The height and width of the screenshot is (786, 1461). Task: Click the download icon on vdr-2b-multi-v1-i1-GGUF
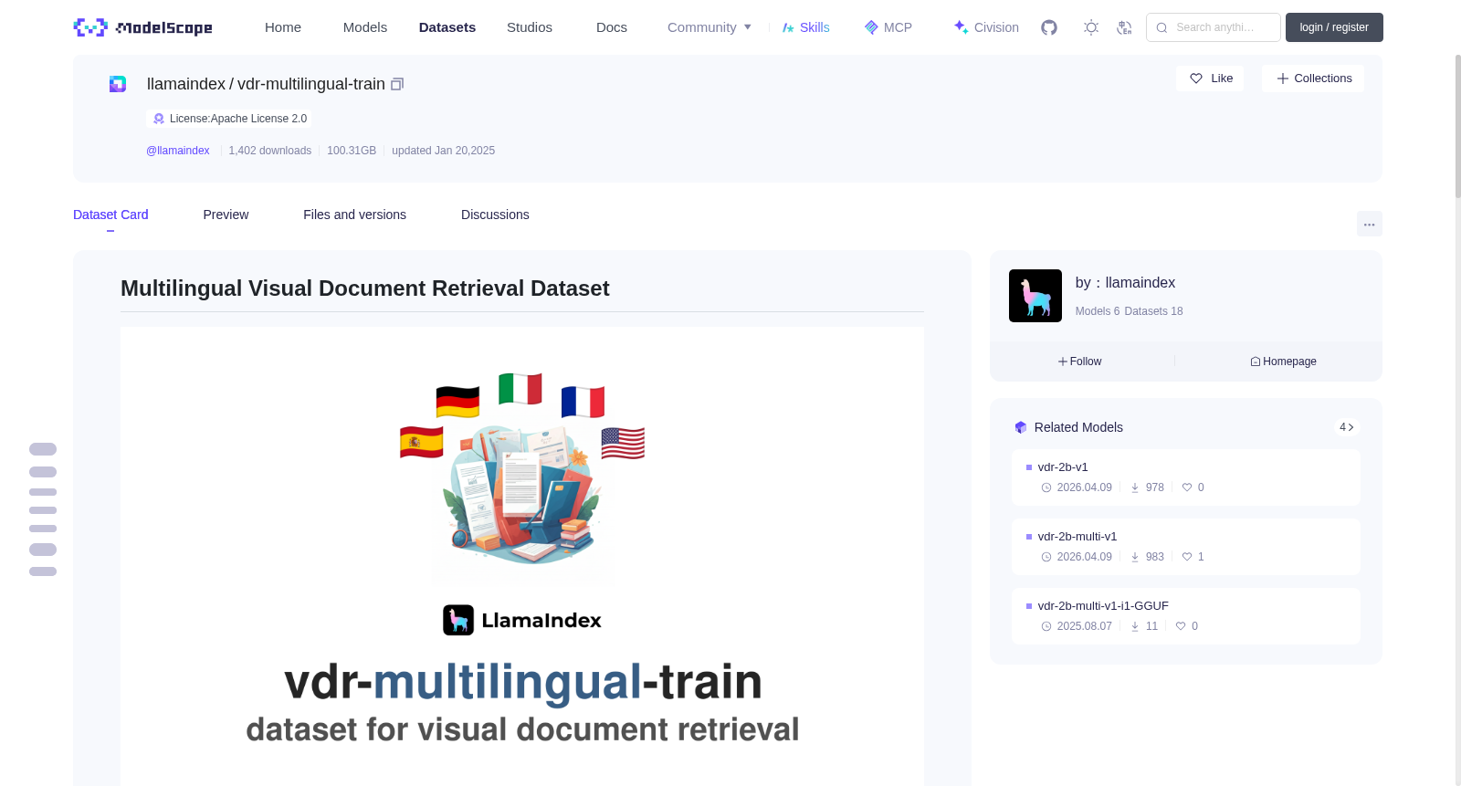(x=1135, y=626)
